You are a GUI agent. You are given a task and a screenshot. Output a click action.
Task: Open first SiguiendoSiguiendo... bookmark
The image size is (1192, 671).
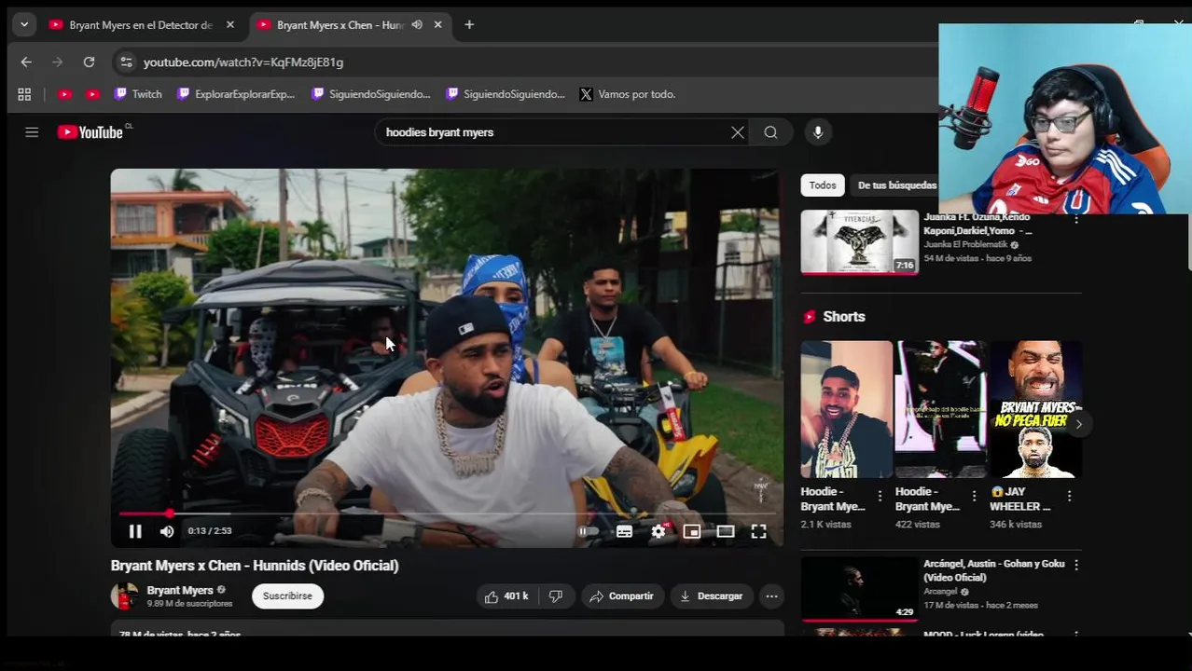tap(371, 94)
